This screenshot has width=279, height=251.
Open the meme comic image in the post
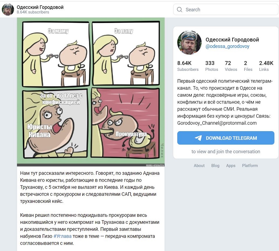tap(91, 92)
